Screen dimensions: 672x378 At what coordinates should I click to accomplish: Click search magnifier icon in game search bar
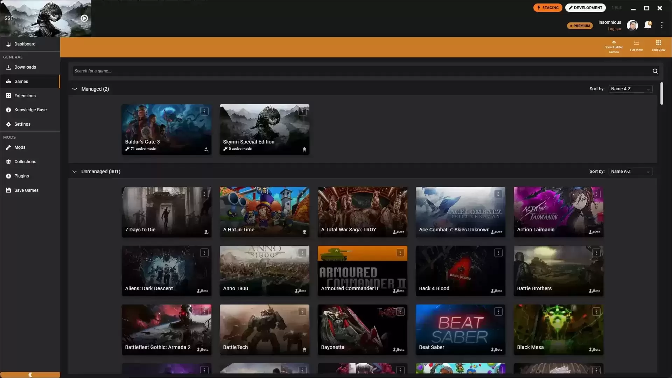pos(655,71)
